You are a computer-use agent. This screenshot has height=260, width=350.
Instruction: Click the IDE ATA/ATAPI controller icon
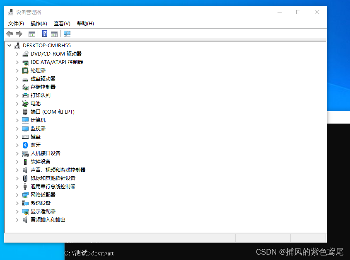pyautogui.click(x=25, y=62)
